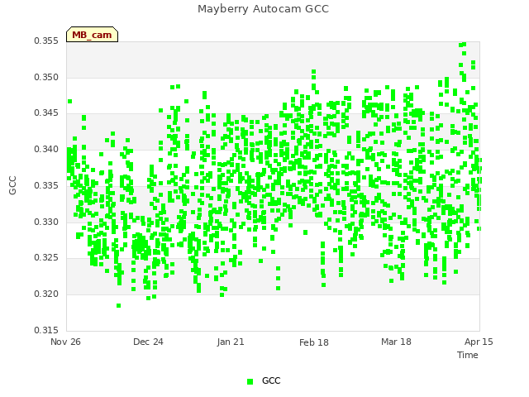The height and width of the screenshot is (397, 529).
Task: Click the Dec 24 x-axis label
Action: [x=148, y=342]
